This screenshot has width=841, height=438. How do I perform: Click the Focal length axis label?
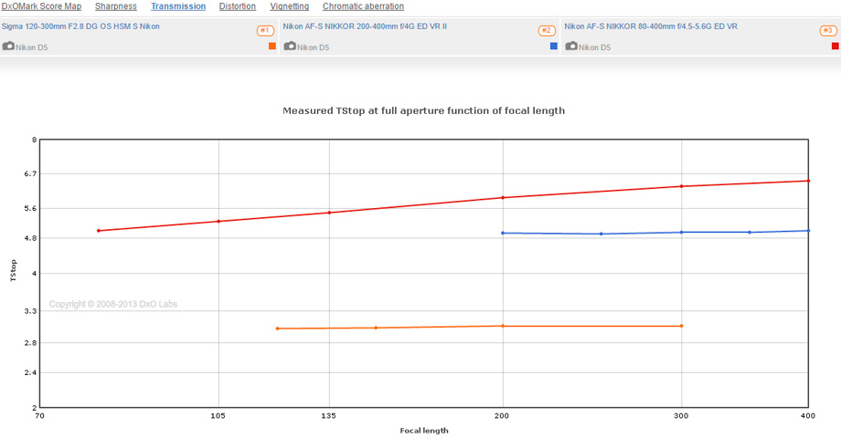point(424,431)
